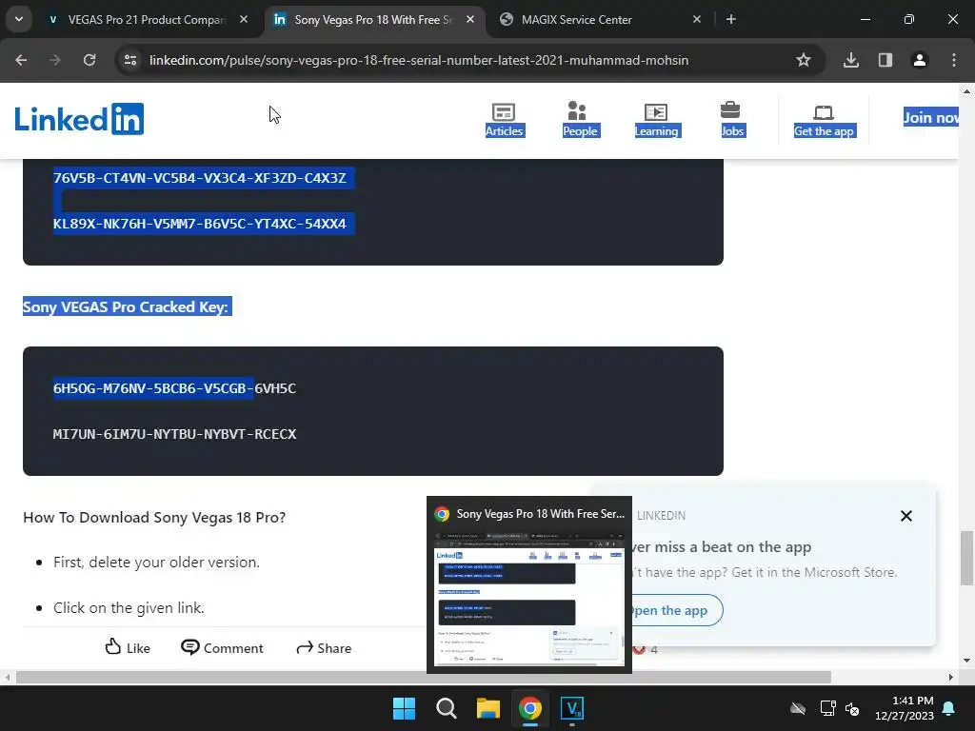
Task: Open LinkedIn Learning section
Action: [x=657, y=120]
